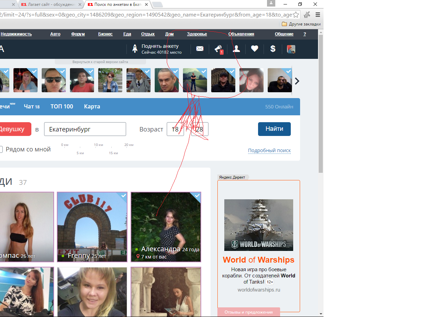441x317 pixels.
Task: Click the minimum age field showing 18
Action: (175, 129)
